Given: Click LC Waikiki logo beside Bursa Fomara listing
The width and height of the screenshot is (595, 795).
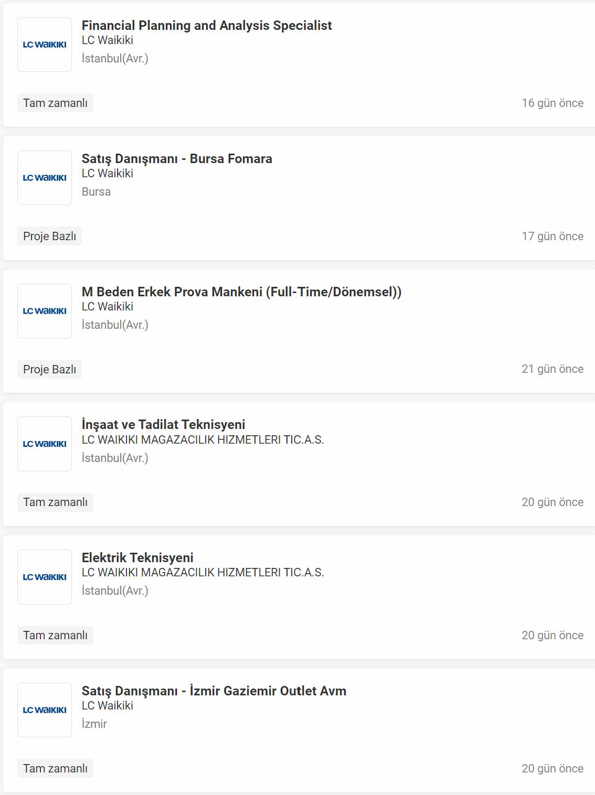Looking at the screenshot, I should click(45, 178).
